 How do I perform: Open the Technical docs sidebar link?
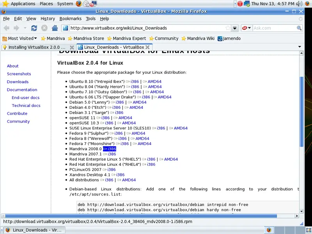[26, 106]
